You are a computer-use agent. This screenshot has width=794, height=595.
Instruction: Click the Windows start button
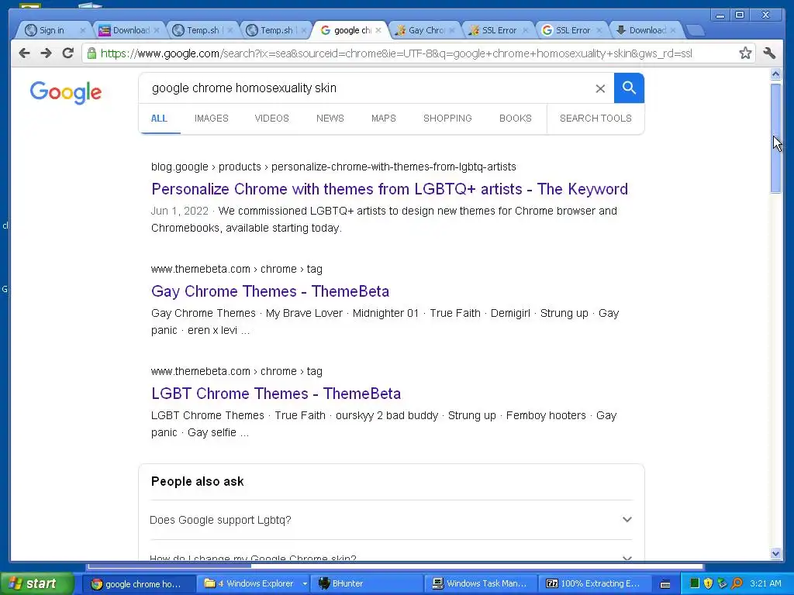36,583
